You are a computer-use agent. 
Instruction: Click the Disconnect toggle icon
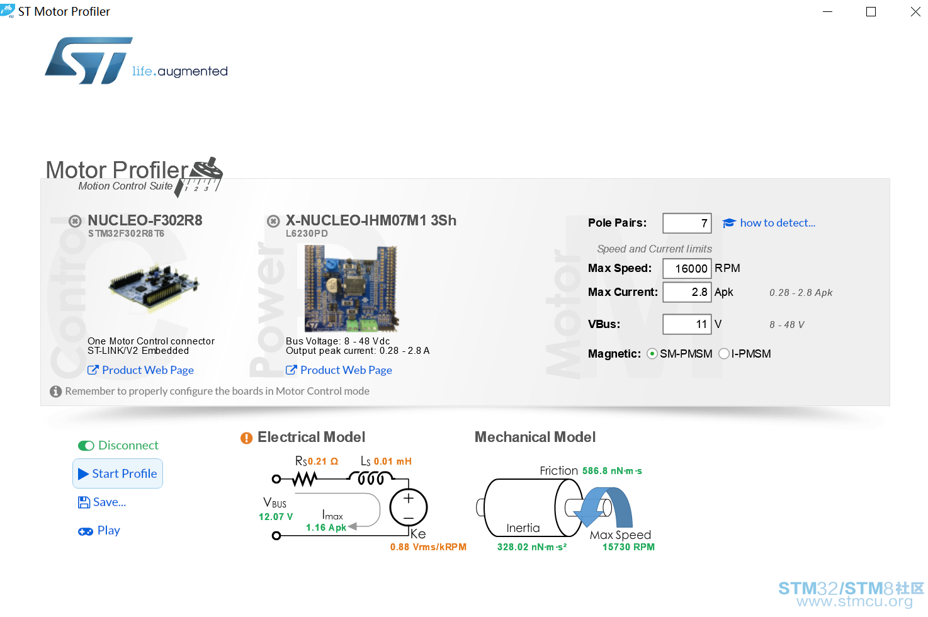(x=86, y=446)
